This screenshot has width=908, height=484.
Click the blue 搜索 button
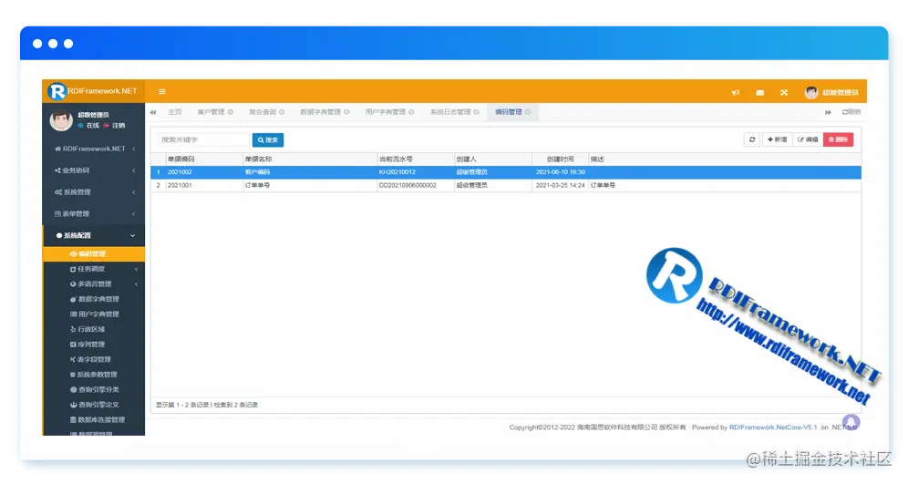tap(268, 140)
